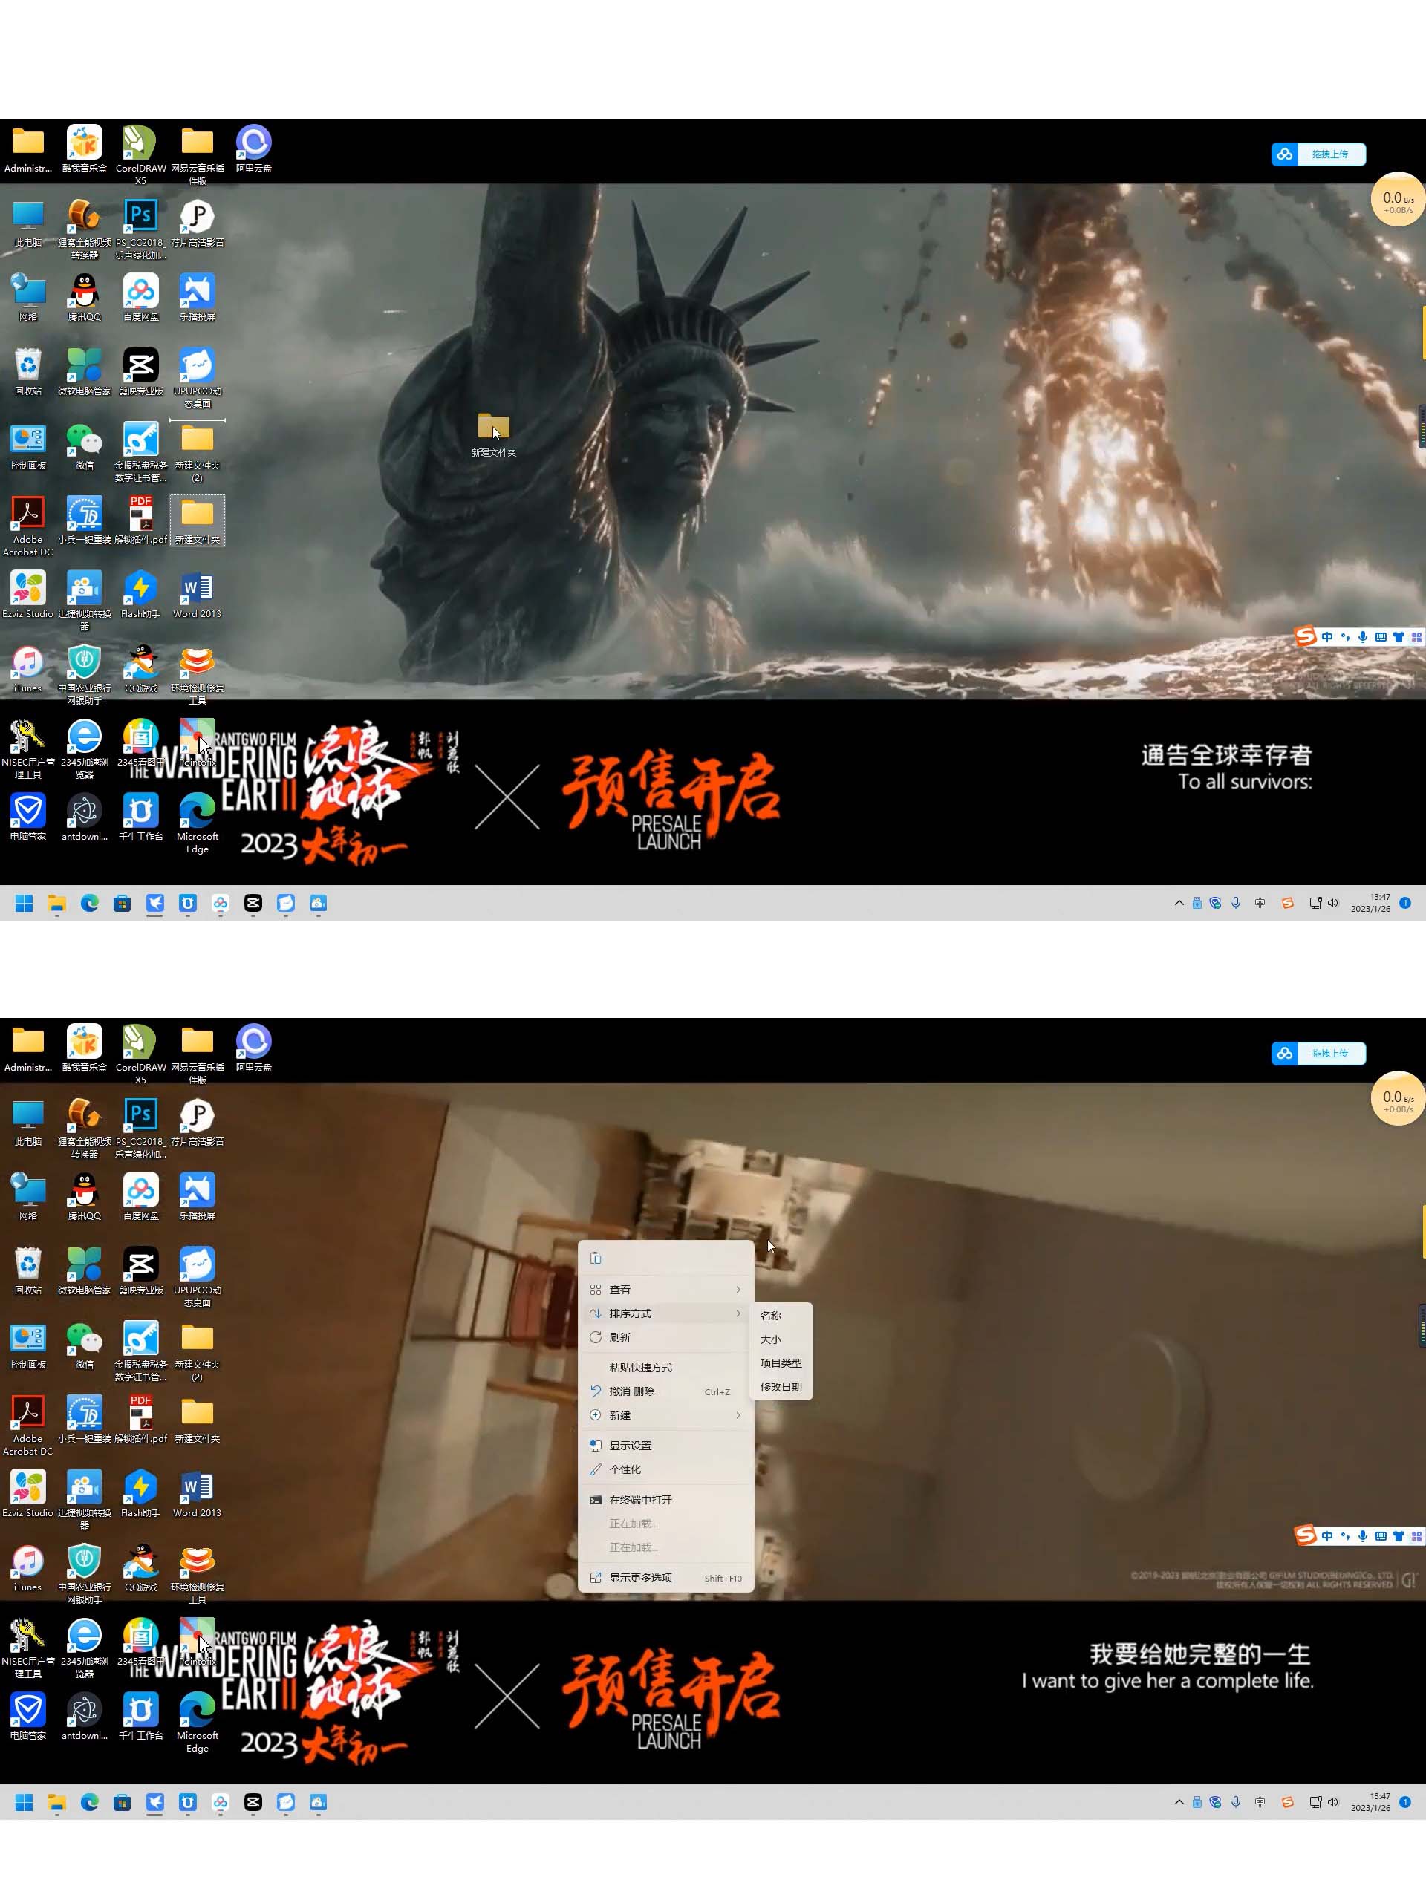1426x1903 pixels.
Task: Choose 刷新 in the context menu
Action: click(665, 1337)
